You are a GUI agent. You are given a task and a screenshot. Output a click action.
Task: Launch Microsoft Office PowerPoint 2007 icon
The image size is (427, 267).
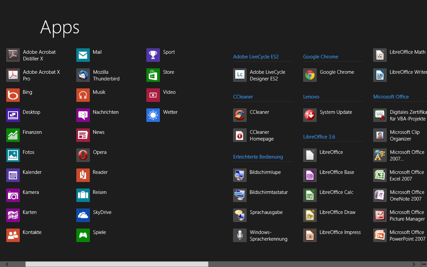pos(380,235)
